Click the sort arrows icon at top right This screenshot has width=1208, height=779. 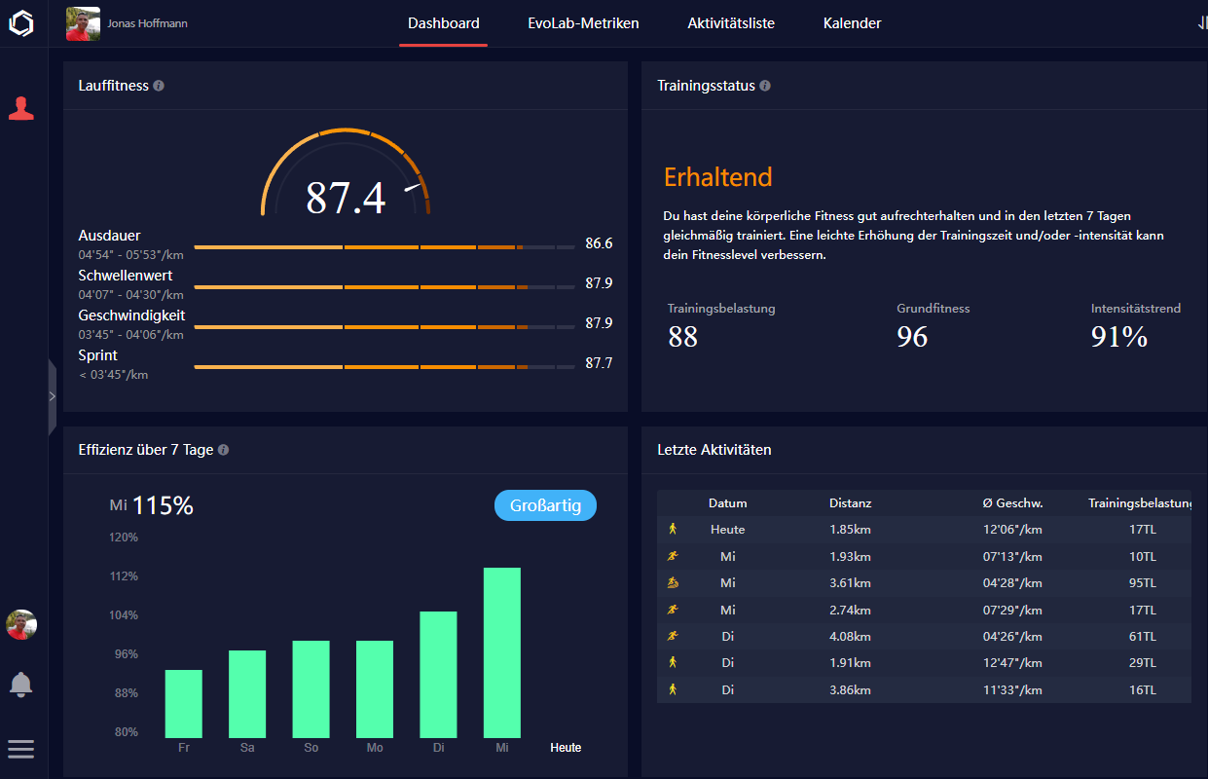click(x=1201, y=23)
